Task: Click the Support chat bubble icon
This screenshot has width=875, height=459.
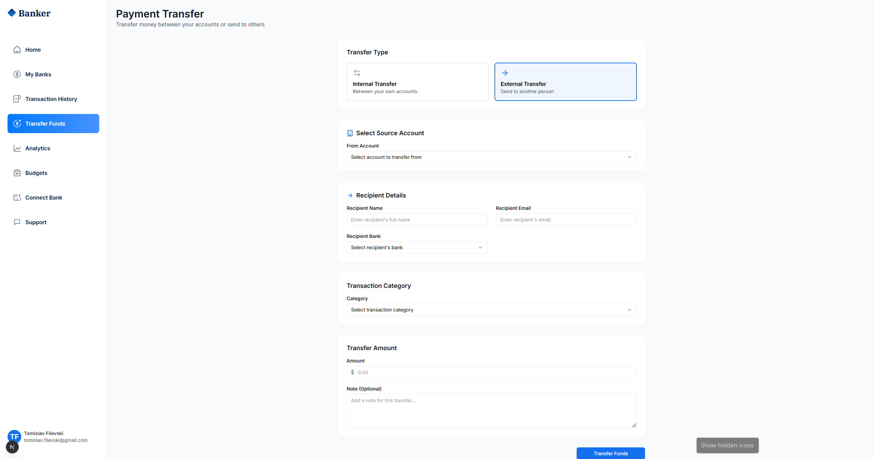Action: (x=17, y=222)
